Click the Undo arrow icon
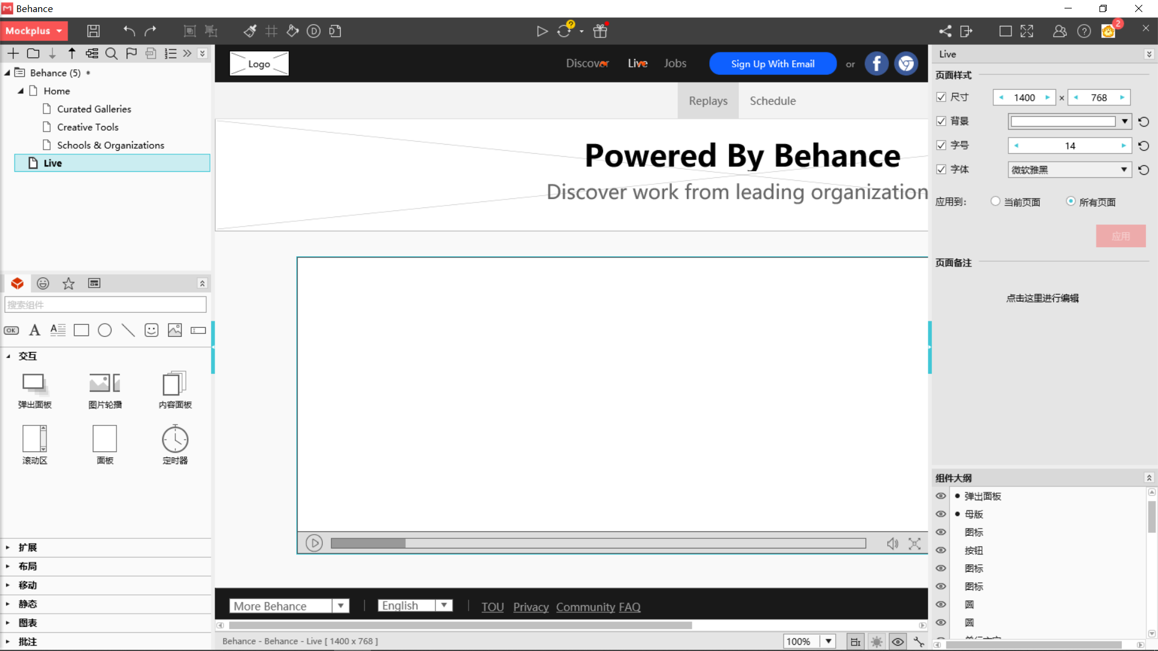Screen dimensions: 1158x651 (129, 31)
